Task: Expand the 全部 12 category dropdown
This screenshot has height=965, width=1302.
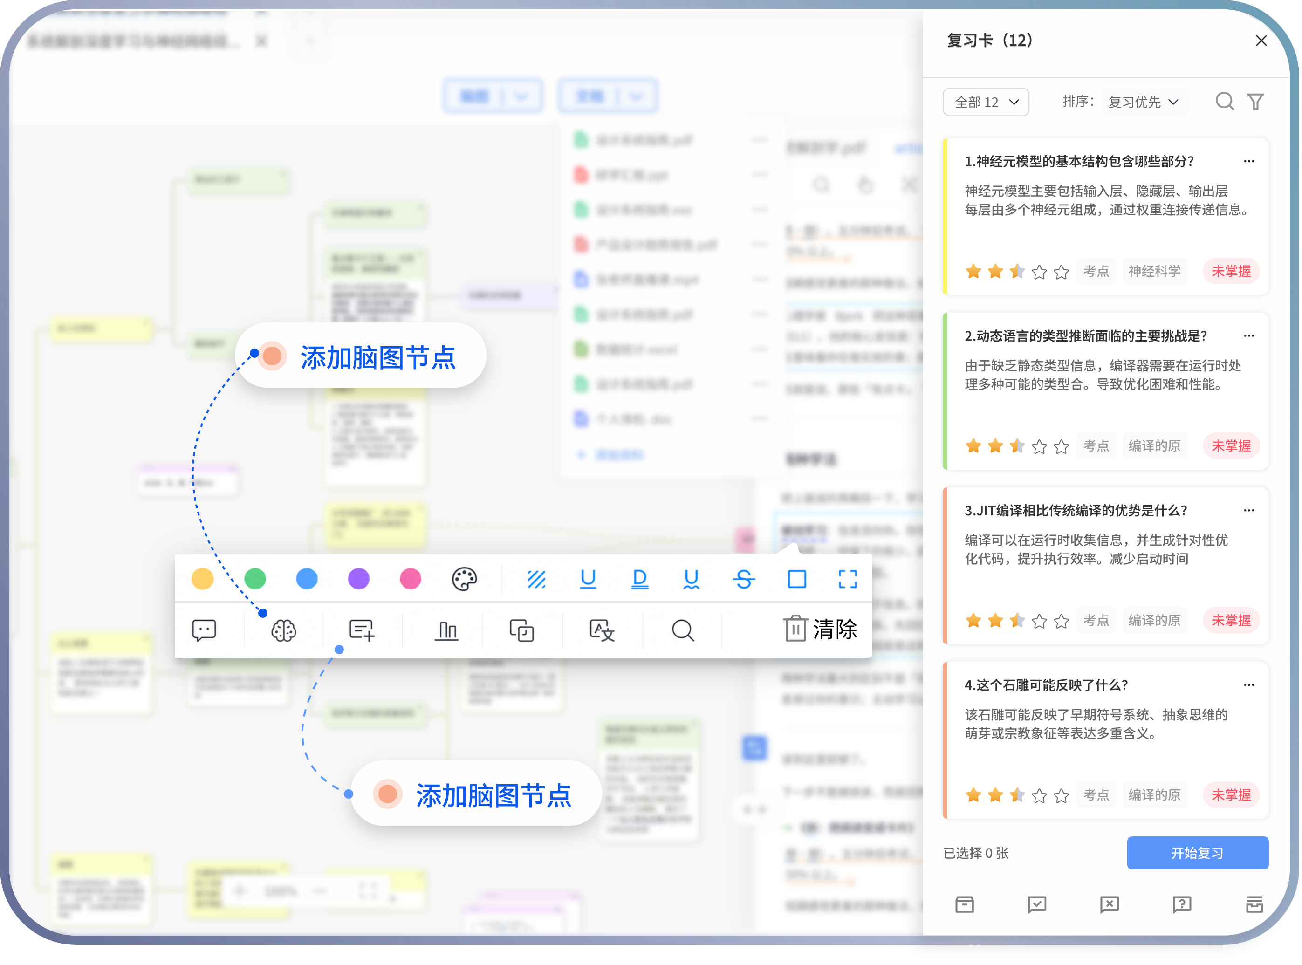Action: pyautogui.click(x=986, y=102)
